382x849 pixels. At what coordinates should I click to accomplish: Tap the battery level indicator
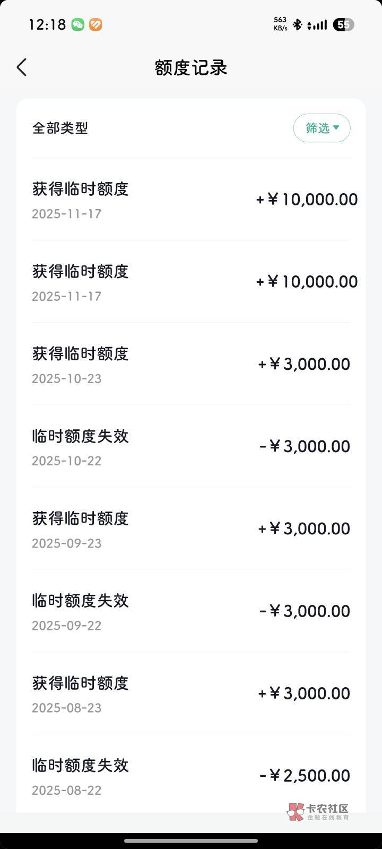pyautogui.click(x=343, y=24)
